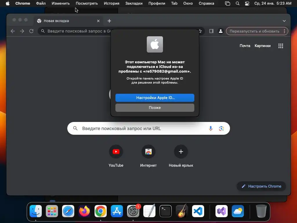Open Google Lens image search icon
The image size is (297, 223).
[x=221, y=129]
